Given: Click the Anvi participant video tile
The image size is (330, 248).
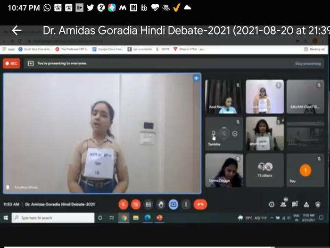Looking at the screenshot, I should 224,96.
